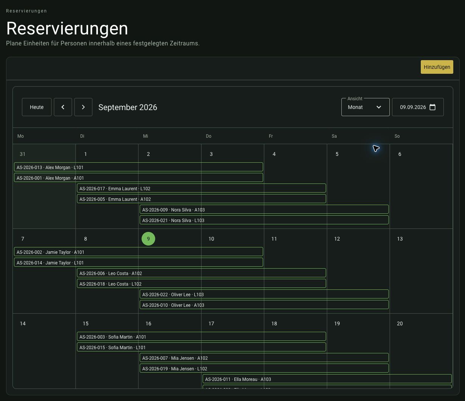Viewport: 465px width, 401px height.
Task: Select day 2 in the calendar
Action: pos(148,154)
